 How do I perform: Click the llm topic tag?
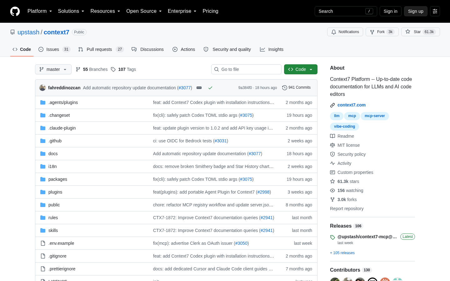[337, 116]
